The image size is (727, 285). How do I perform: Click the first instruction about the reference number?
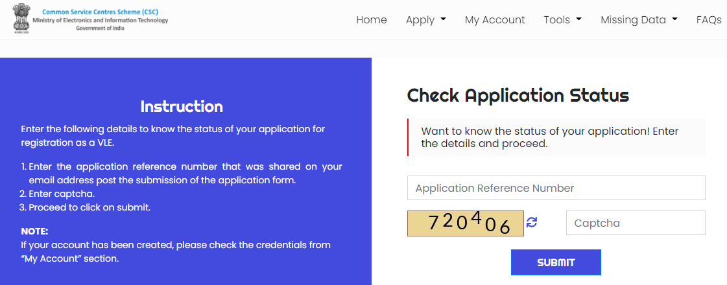(185, 173)
